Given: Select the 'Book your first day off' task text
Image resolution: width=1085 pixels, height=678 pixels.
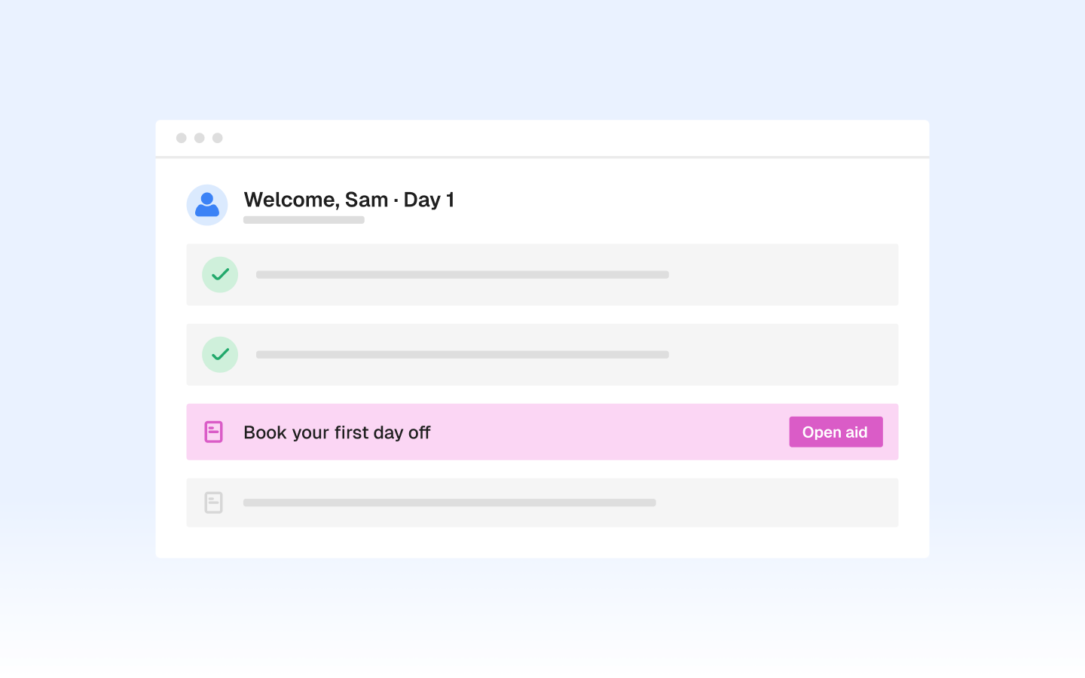Looking at the screenshot, I should (x=337, y=432).
